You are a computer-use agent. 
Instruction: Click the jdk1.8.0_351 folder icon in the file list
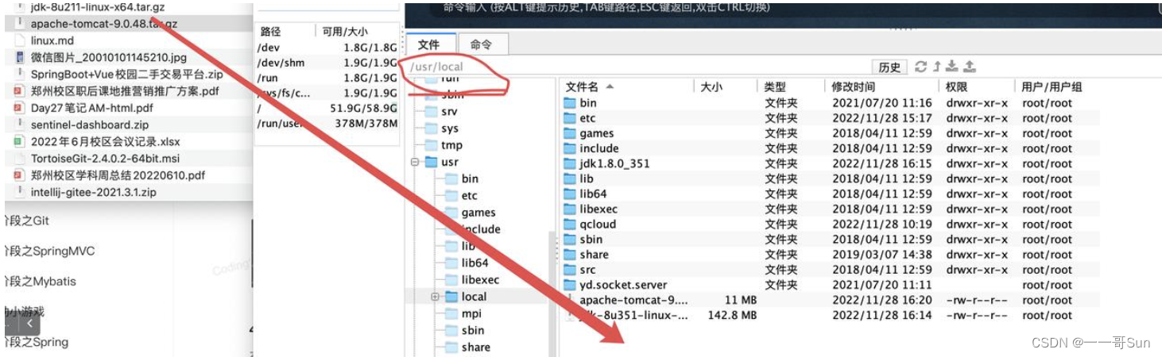tap(570, 163)
